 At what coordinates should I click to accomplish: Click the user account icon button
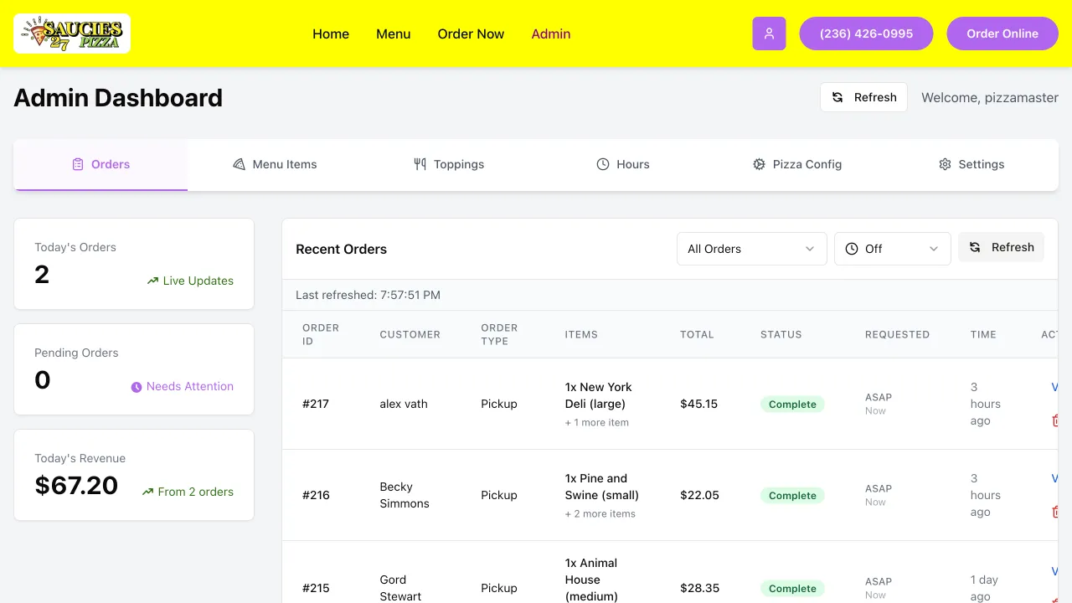tap(769, 33)
